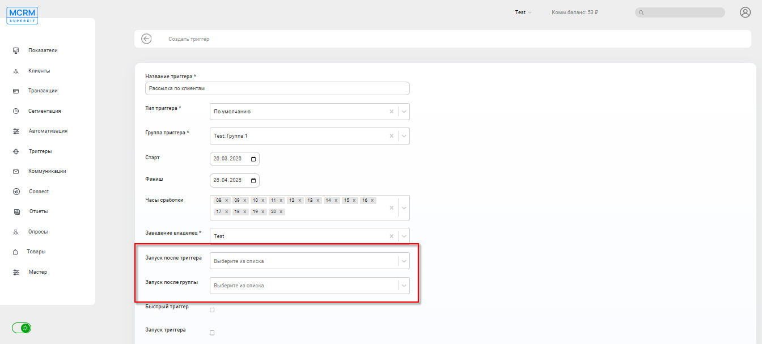Click the Отчеты sidebar icon

pos(16,211)
